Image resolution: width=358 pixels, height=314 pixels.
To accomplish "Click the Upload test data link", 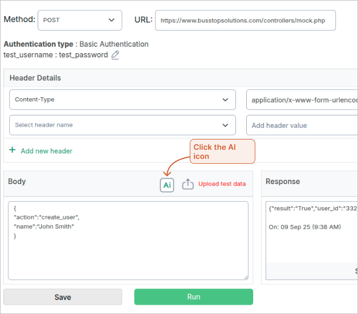I will point(222,184).
